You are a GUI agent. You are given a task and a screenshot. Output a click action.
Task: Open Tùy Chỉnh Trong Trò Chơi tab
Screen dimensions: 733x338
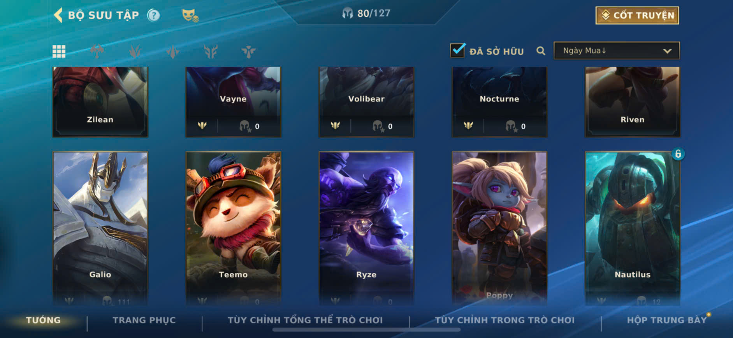[504, 320]
